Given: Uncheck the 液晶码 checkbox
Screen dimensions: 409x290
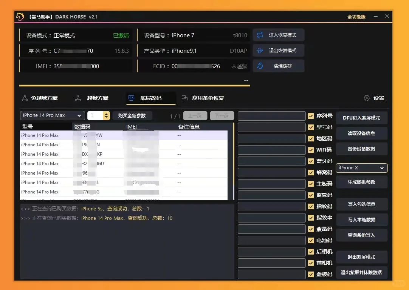Looking at the screenshot, I should (x=311, y=229).
